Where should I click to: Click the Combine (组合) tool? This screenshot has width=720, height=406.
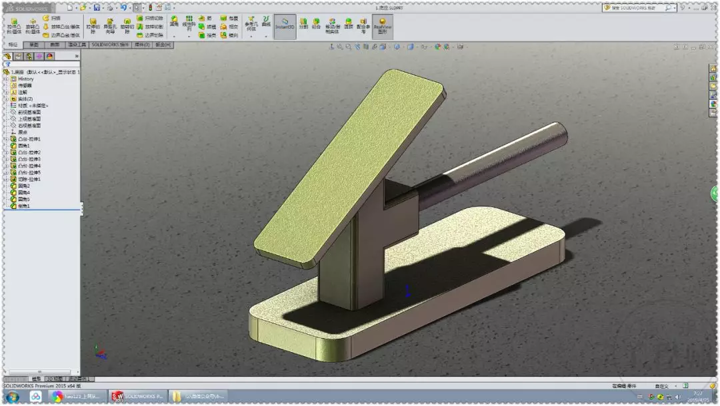pyautogui.click(x=316, y=23)
